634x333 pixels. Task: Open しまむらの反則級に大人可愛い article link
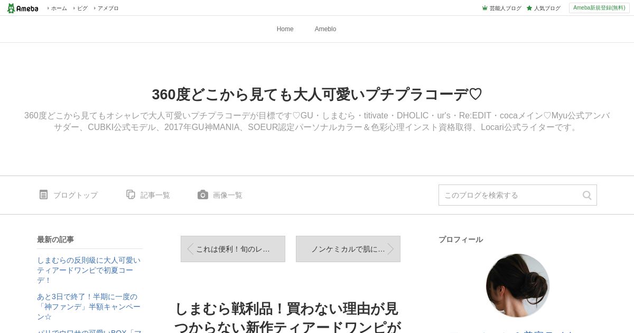coord(89,270)
